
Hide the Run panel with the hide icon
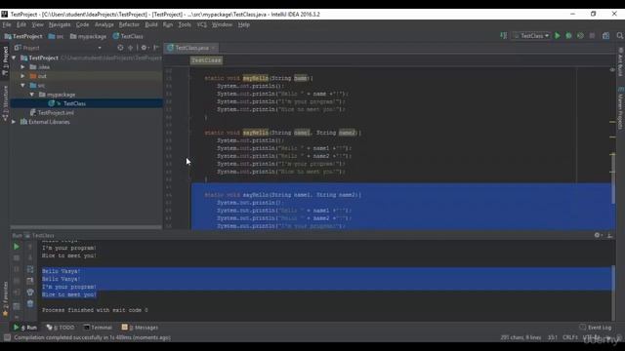click(609, 235)
